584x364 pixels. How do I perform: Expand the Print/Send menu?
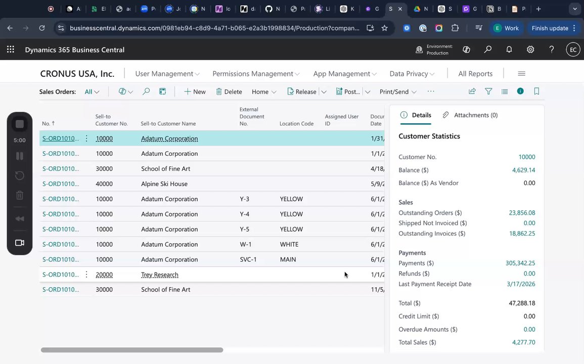(398, 92)
